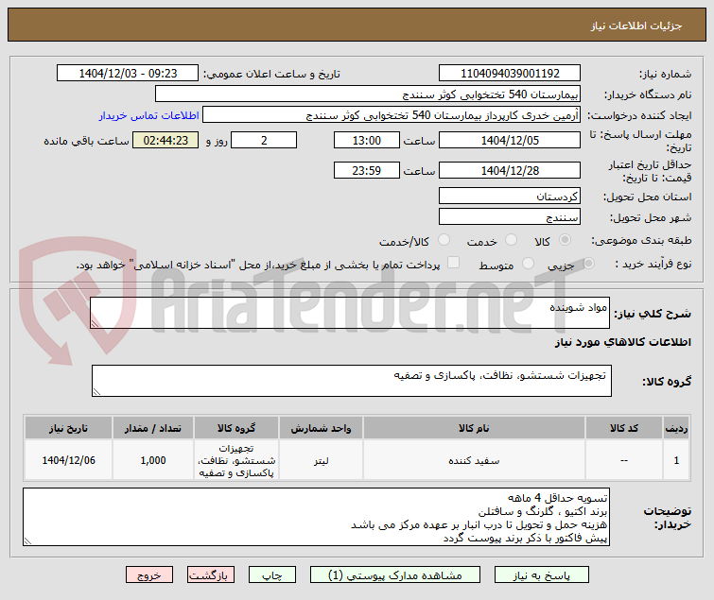Image resolution: width=714 pixels, height=600 pixels.
Task: Click the price validity date 1404/12/28
Action: tap(510, 171)
